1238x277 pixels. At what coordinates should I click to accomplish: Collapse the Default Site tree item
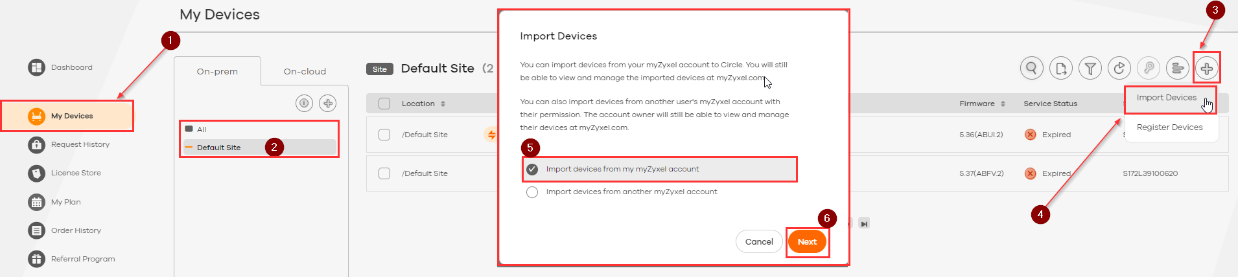point(189,148)
